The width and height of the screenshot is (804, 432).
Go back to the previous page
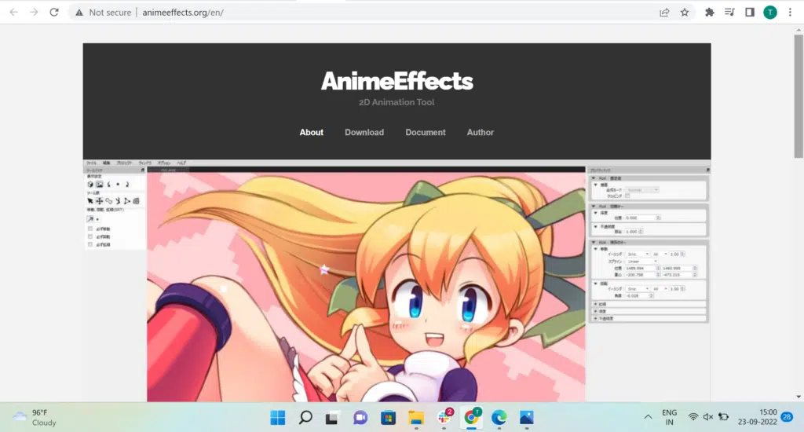[14, 13]
